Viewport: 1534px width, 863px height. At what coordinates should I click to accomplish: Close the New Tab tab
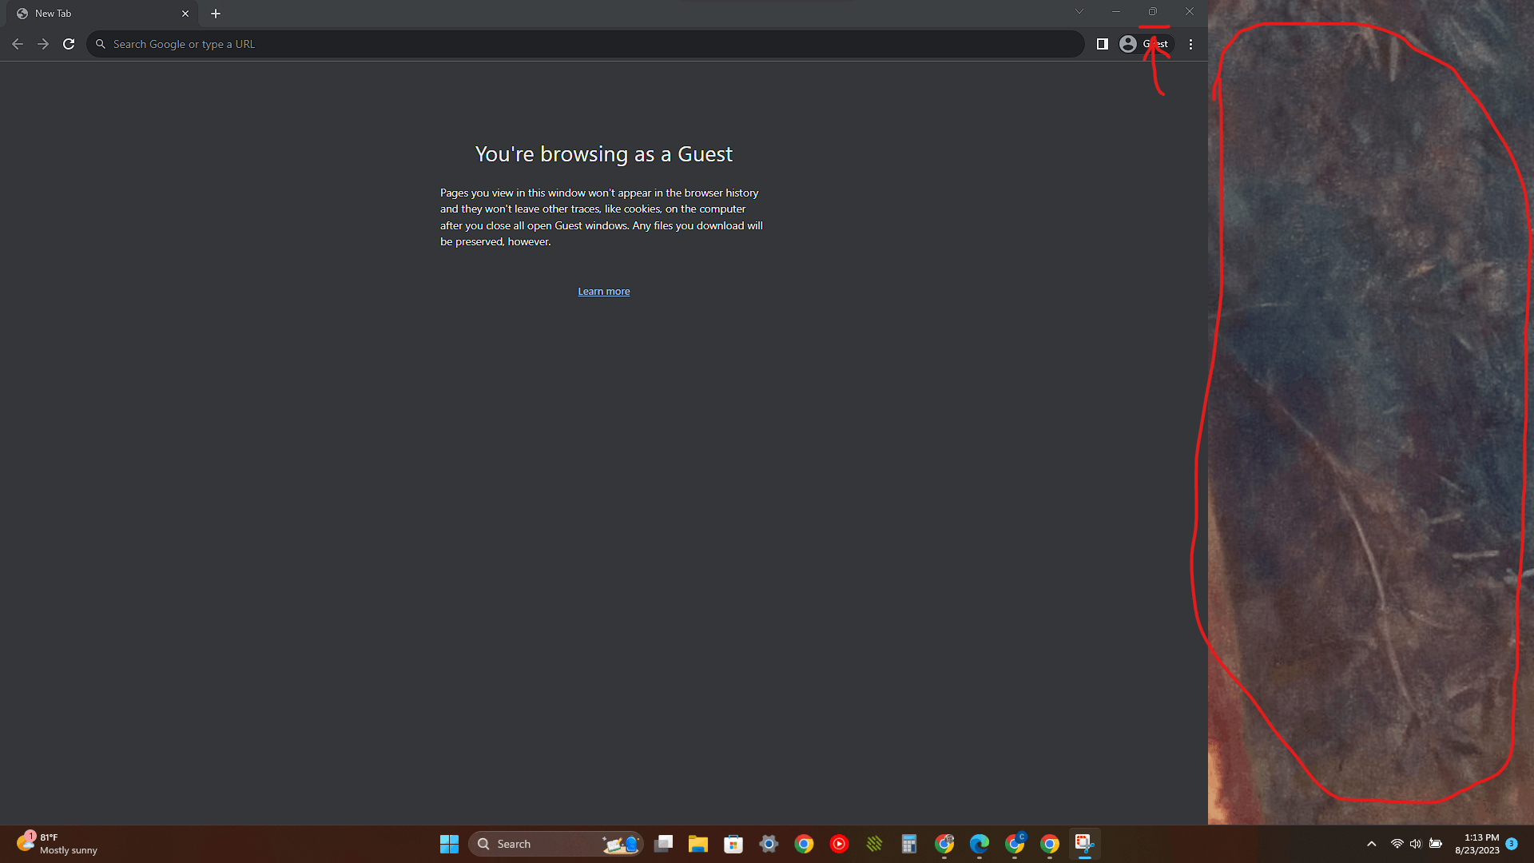click(x=185, y=14)
